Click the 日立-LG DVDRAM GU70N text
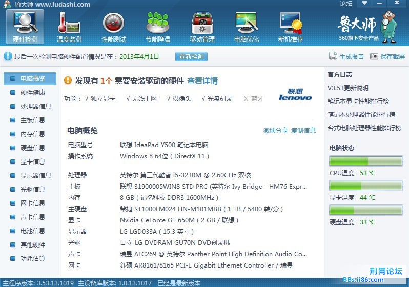 coord(175,243)
